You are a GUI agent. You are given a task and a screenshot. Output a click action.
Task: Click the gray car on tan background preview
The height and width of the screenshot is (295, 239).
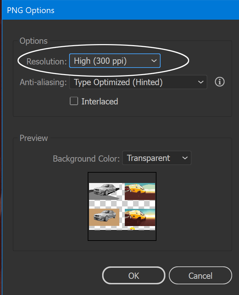tap(104, 217)
